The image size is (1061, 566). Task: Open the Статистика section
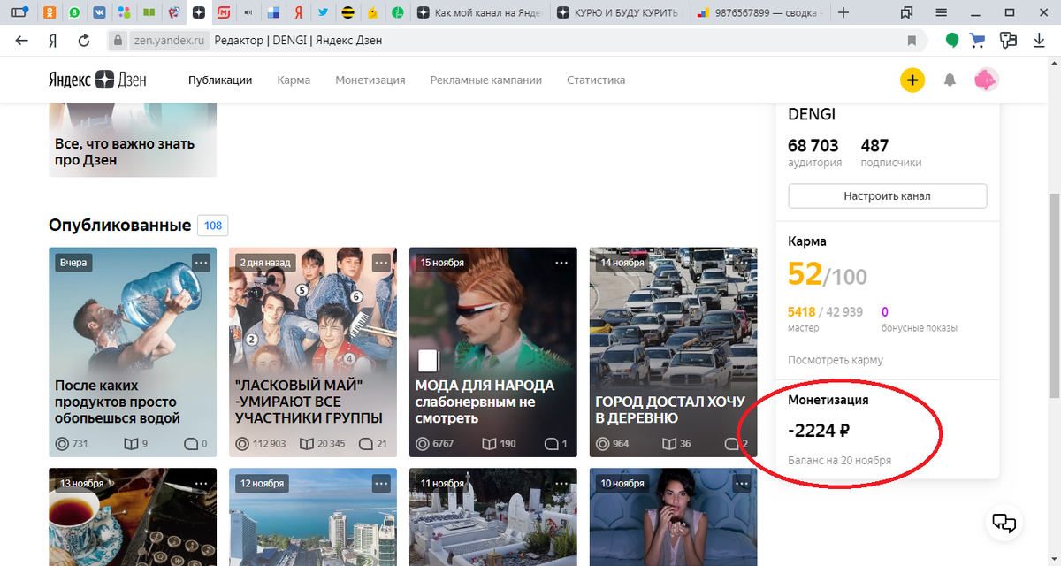pos(596,80)
